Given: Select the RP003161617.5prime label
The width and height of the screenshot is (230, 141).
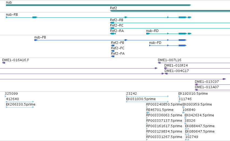Looking at the screenshot, I should click(164, 126).
